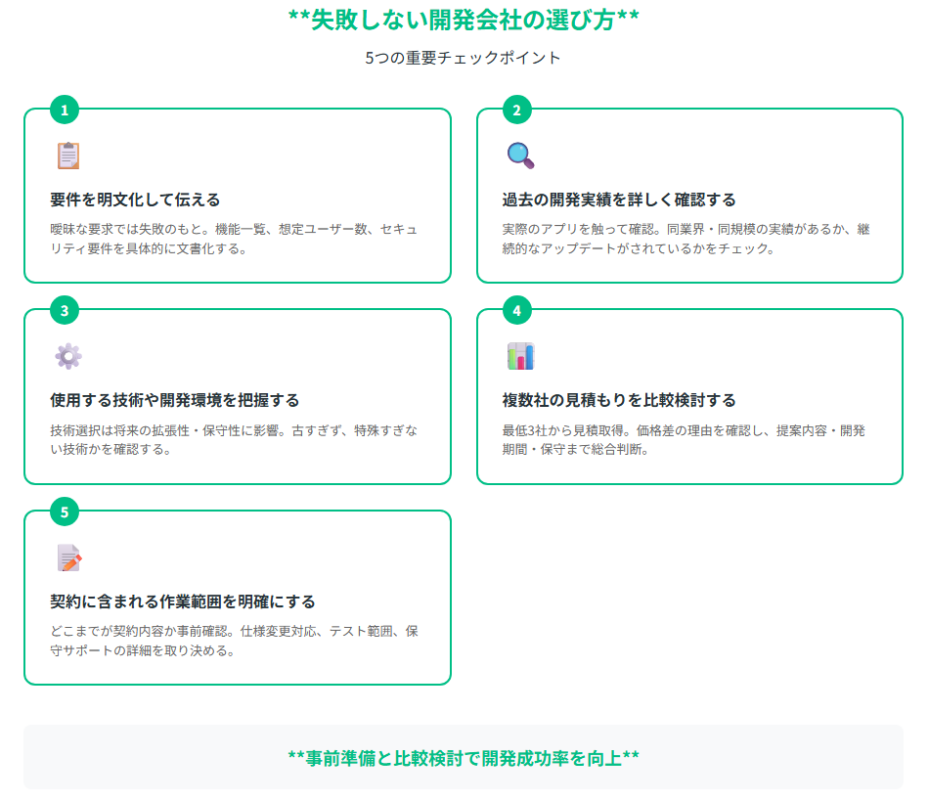Click the green number 4 badge

click(x=517, y=311)
